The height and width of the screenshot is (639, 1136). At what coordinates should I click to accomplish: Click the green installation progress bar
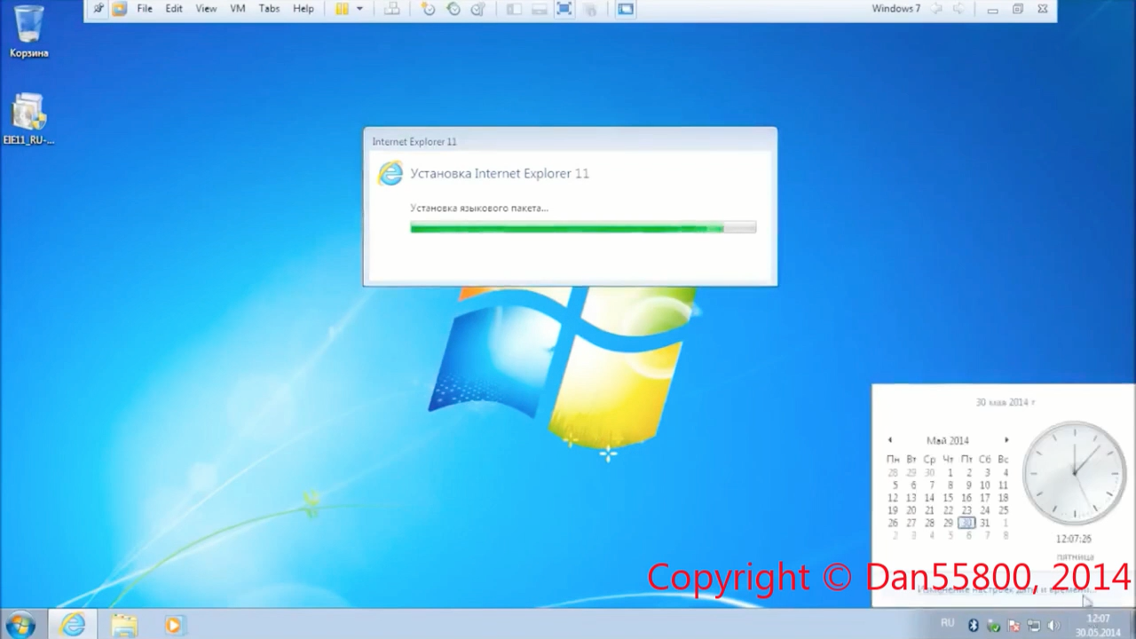(x=583, y=228)
